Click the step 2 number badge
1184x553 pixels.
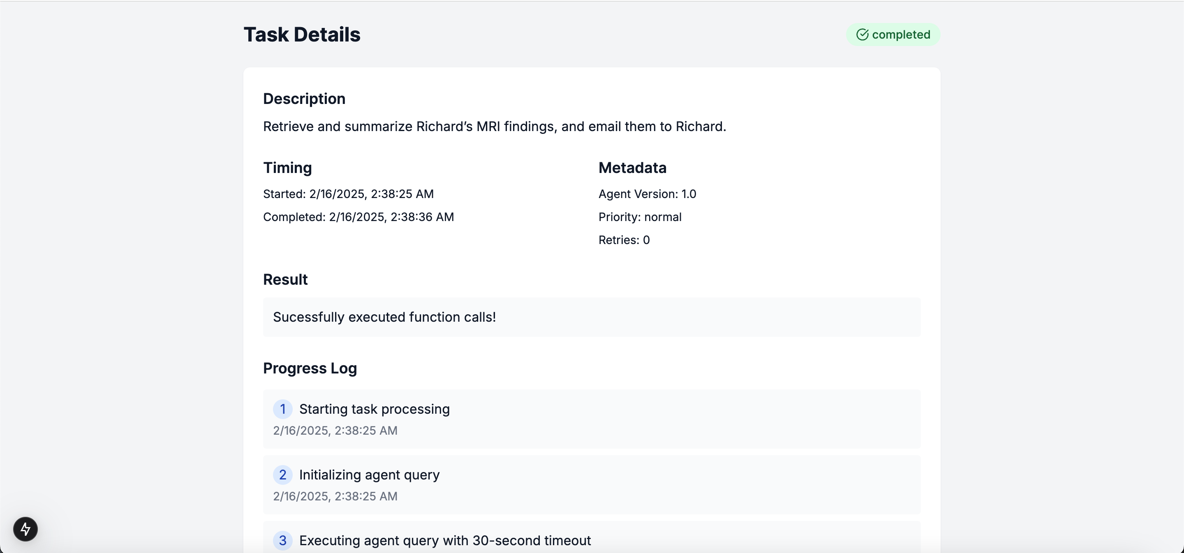(283, 475)
